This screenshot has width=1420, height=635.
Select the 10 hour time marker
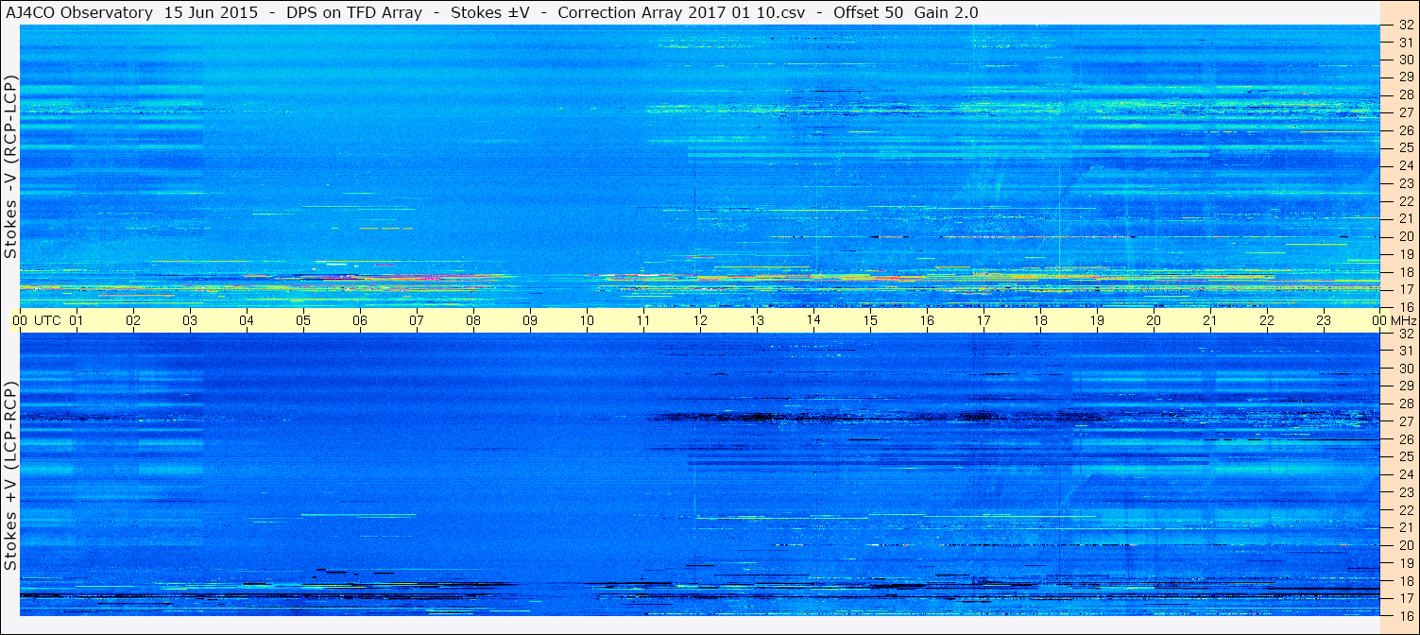(587, 320)
